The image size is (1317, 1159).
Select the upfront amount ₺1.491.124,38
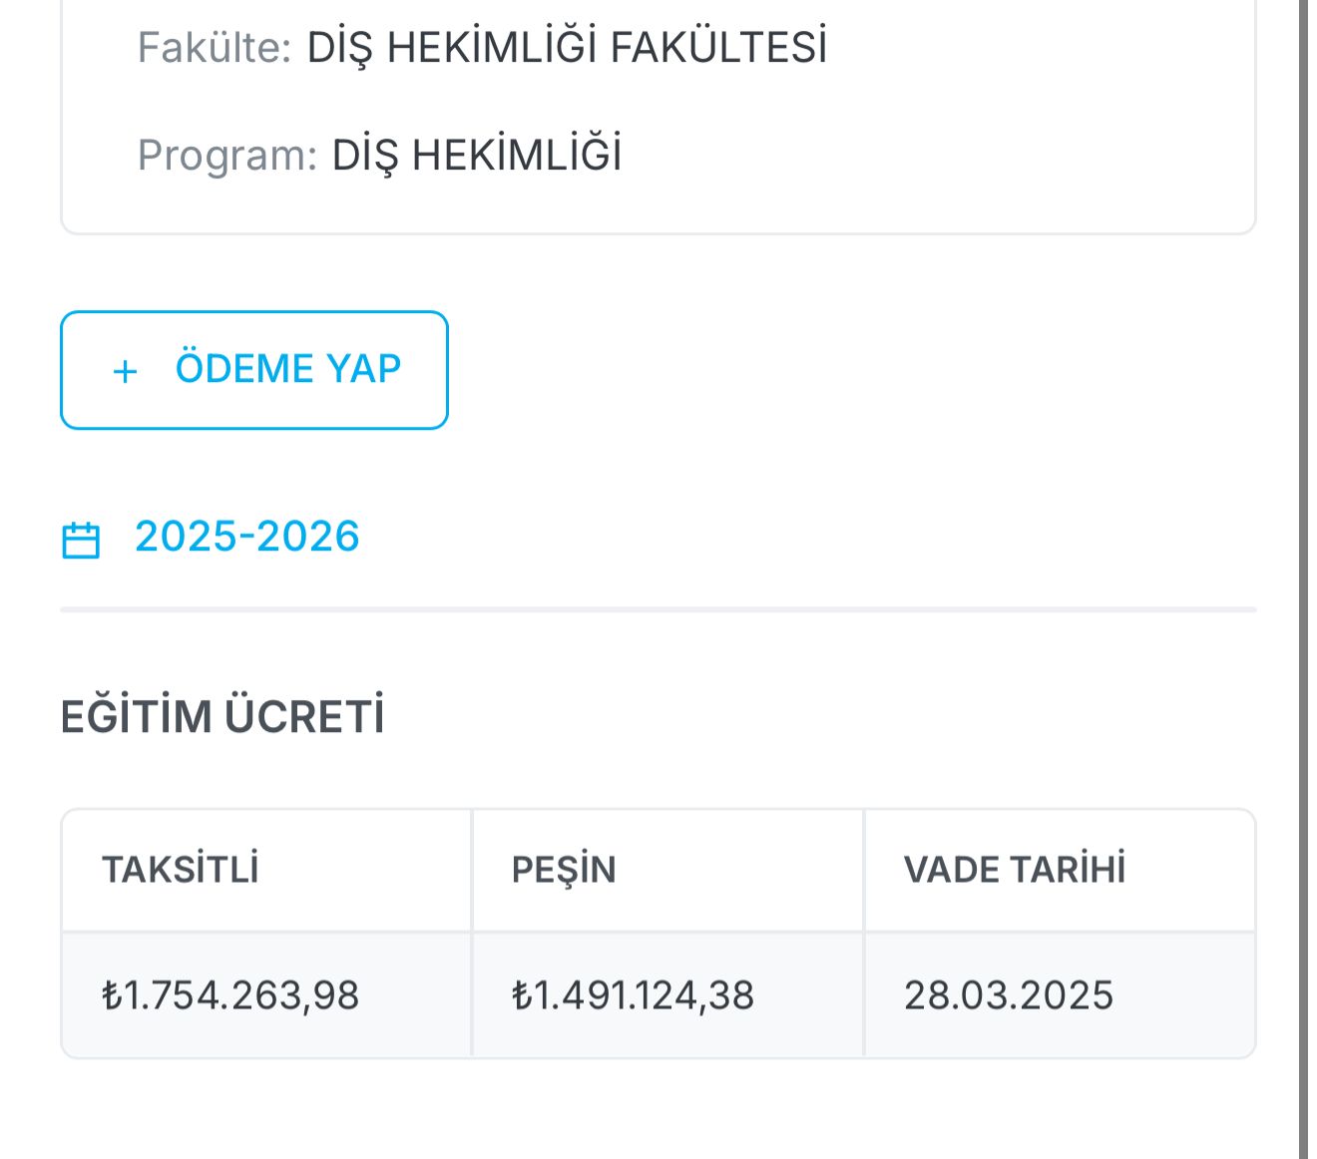tap(633, 995)
